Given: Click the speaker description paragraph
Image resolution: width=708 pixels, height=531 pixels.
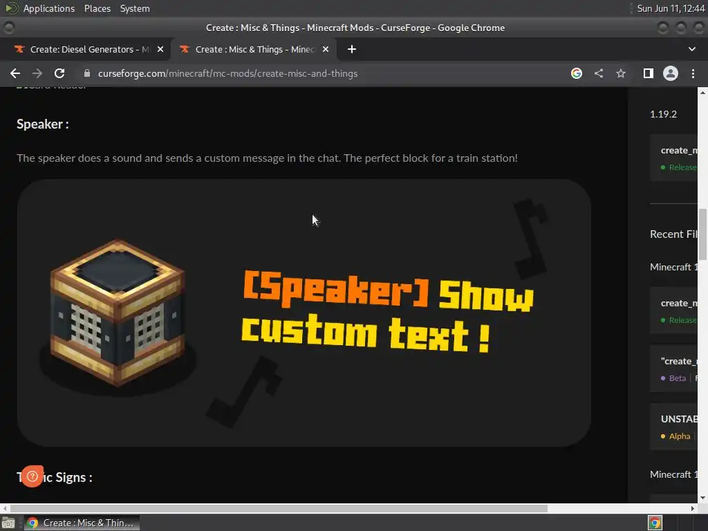Looking at the screenshot, I should pyautogui.click(x=267, y=158).
